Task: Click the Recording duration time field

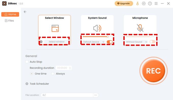Action: 64,68
